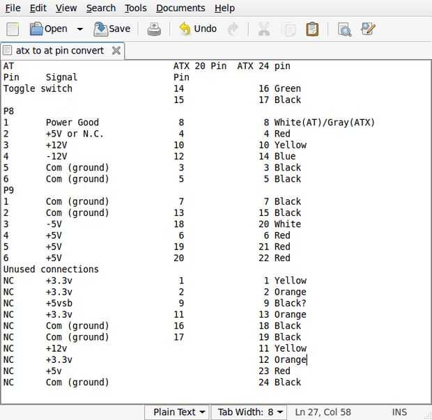Click the '14 Blue' entry
The image size is (432, 420).
pyautogui.click(x=277, y=157)
